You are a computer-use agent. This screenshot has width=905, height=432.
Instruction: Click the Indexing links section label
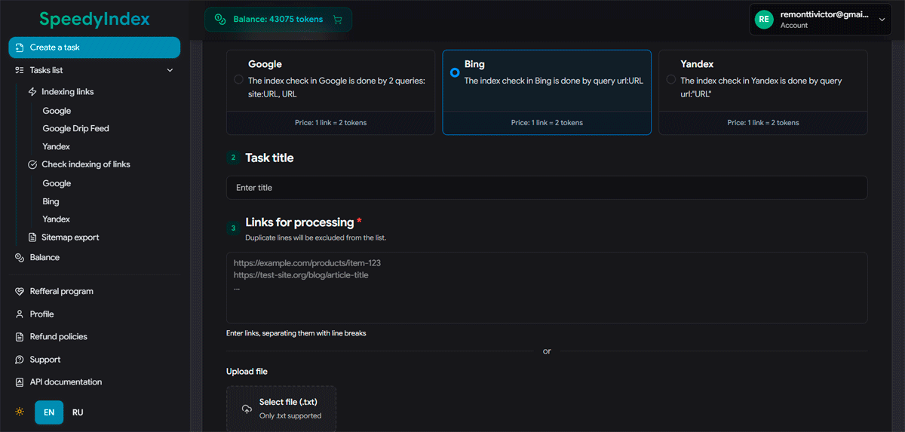point(68,92)
